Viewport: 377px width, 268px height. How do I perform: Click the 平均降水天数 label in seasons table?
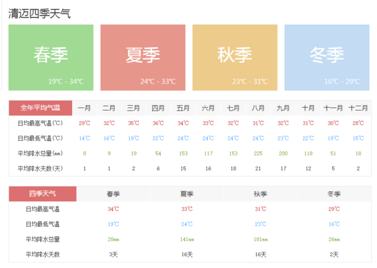(42, 254)
